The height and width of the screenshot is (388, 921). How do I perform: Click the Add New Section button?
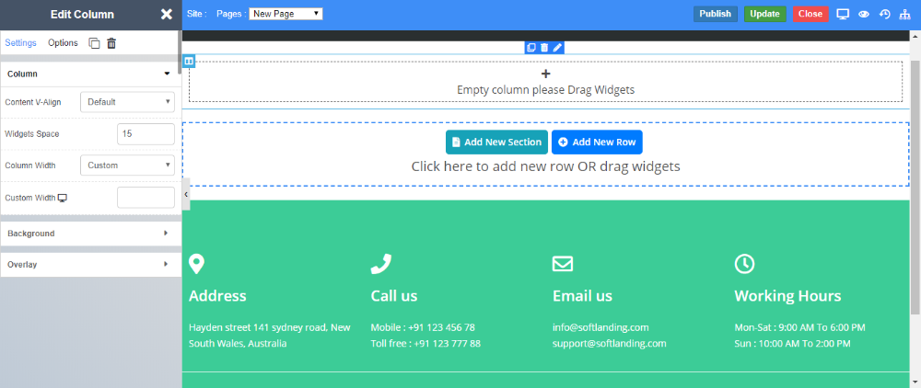pos(496,143)
